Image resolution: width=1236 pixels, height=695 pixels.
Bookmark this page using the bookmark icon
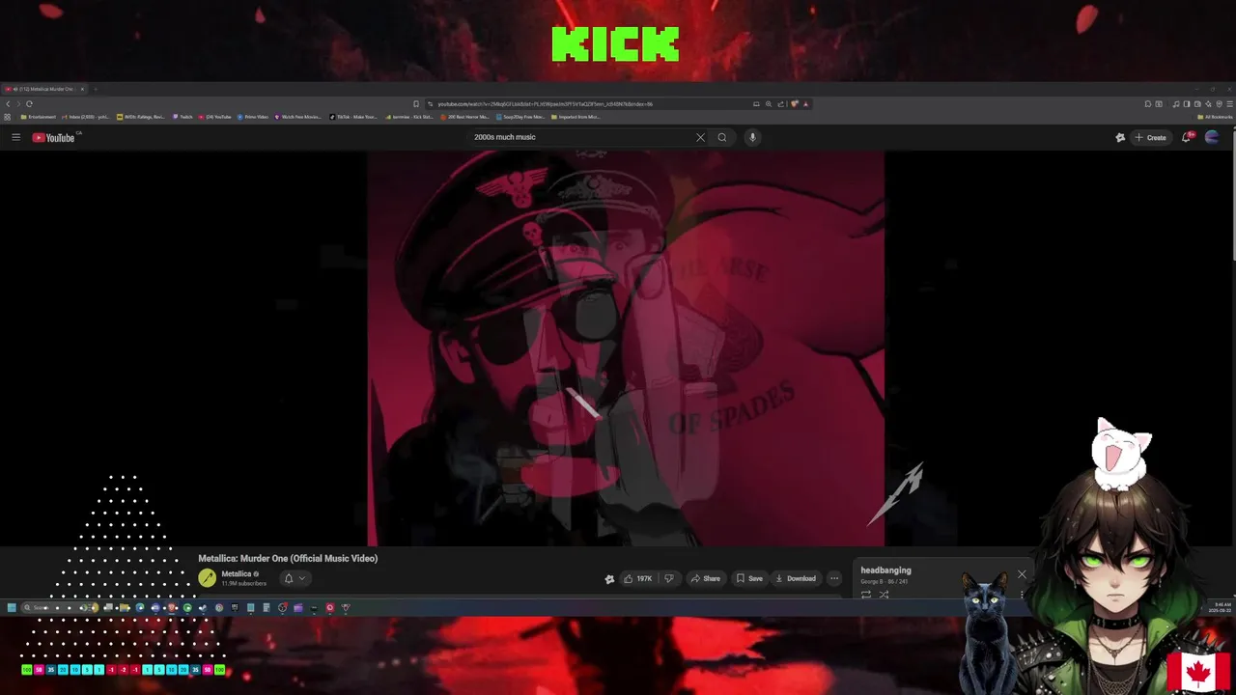416,103
